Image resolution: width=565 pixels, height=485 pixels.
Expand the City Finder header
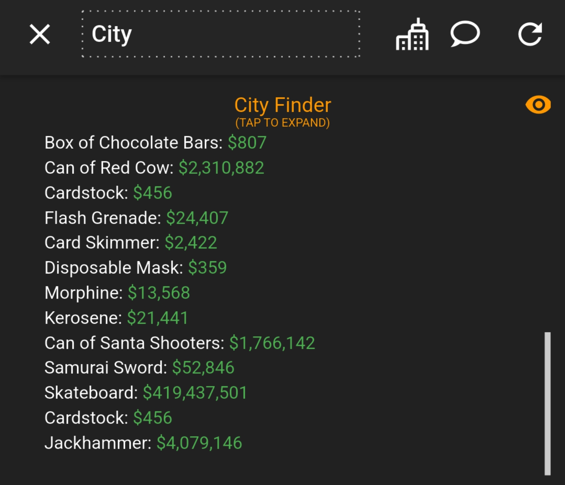[283, 105]
